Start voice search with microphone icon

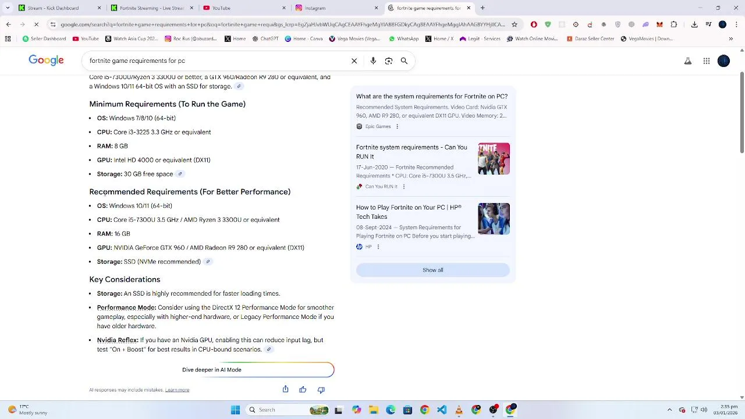click(373, 61)
